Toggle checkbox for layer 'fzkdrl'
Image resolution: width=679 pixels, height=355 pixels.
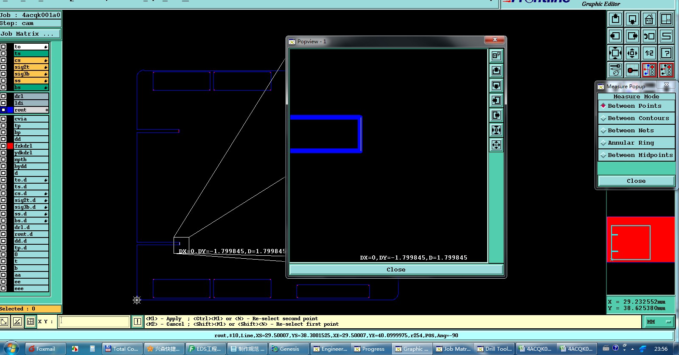pyautogui.click(x=3, y=146)
